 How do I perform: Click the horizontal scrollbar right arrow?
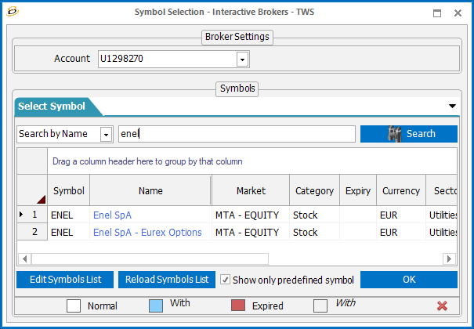pyautogui.click(x=449, y=259)
